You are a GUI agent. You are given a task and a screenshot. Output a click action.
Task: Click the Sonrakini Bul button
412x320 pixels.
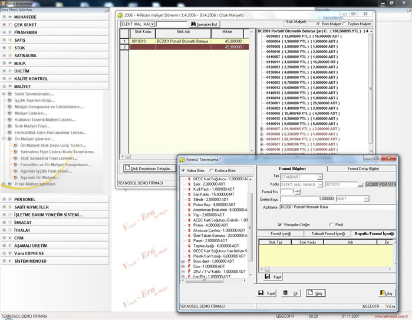click(x=203, y=24)
